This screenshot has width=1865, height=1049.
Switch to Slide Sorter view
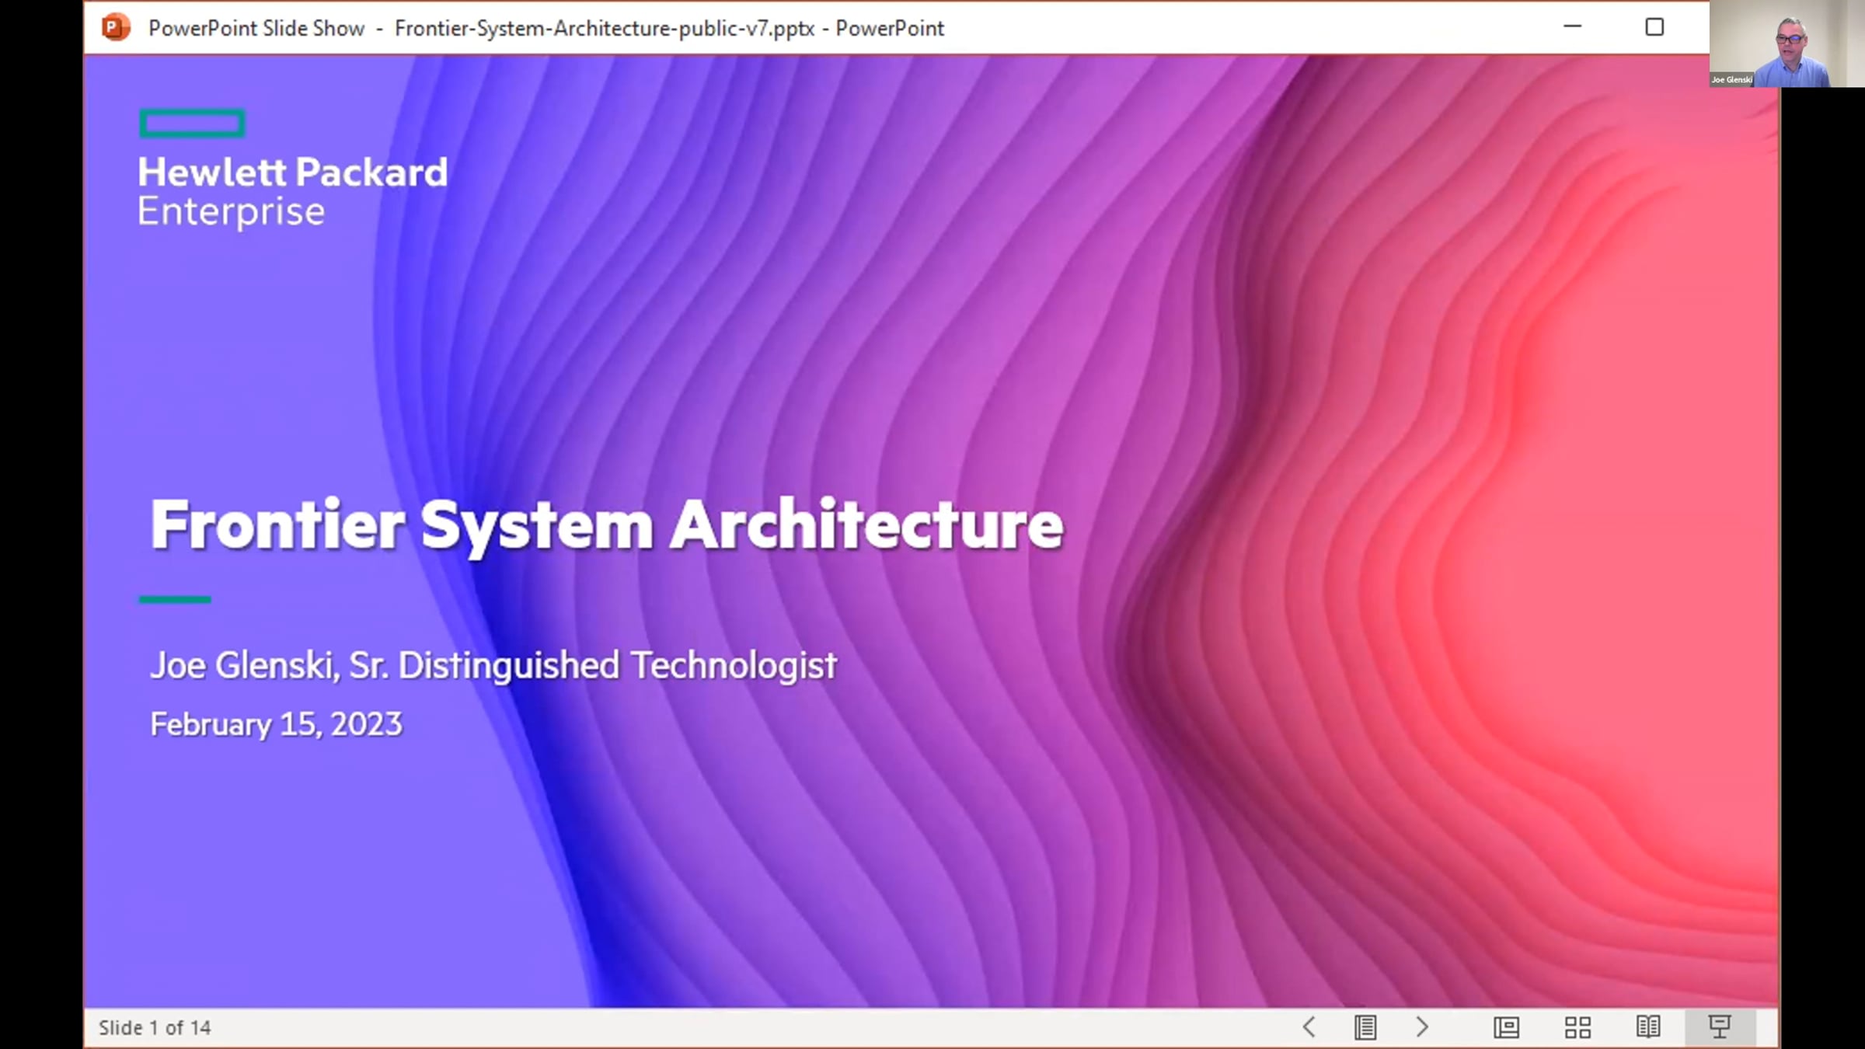point(1577,1027)
